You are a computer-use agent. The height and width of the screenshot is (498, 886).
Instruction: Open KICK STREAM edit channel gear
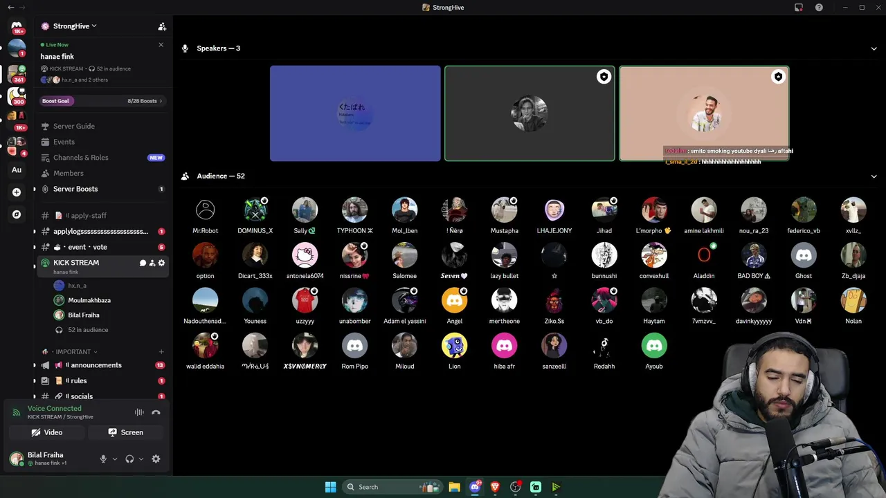point(162,263)
